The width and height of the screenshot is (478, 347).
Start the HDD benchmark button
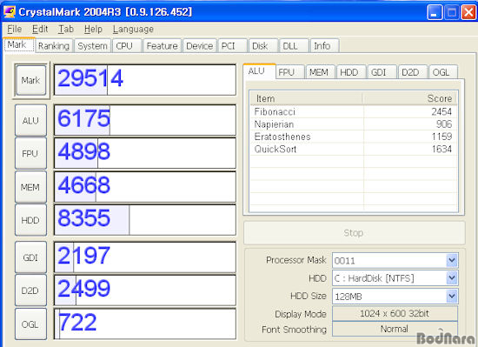tap(30, 220)
